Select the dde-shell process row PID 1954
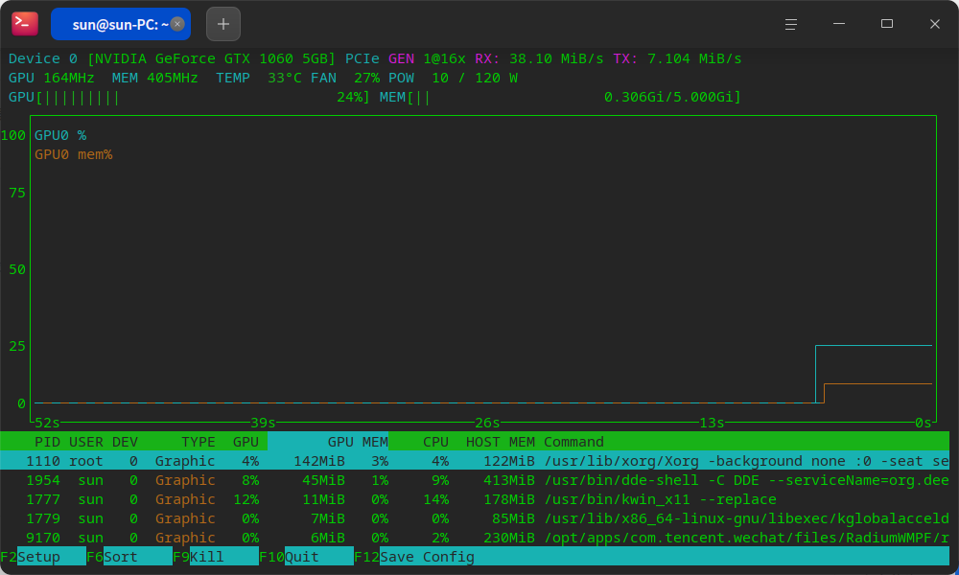This screenshot has height=575, width=959. tap(475, 480)
